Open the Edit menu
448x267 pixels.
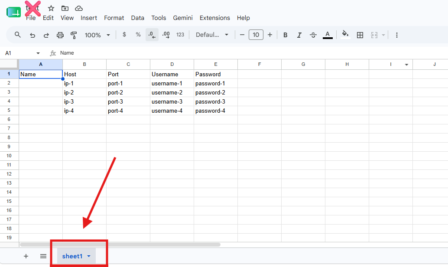pos(48,18)
